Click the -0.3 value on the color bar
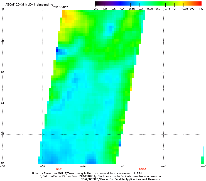The height and width of the screenshot is (181, 206). tap(139, 9)
